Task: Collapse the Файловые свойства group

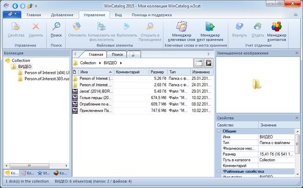Action: [x=219, y=171]
